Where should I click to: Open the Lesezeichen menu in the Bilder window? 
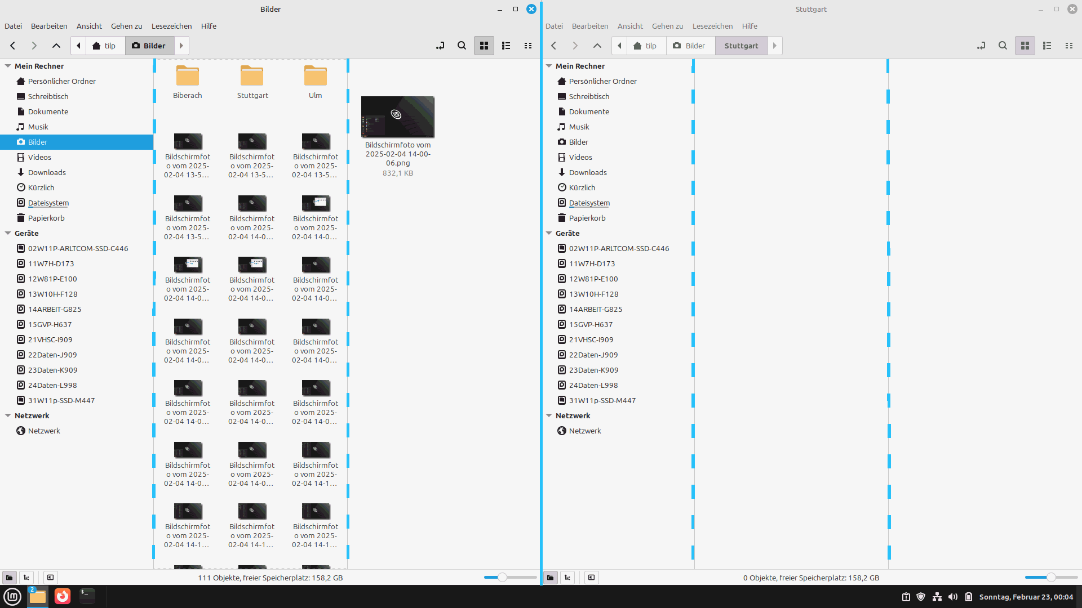click(x=171, y=26)
